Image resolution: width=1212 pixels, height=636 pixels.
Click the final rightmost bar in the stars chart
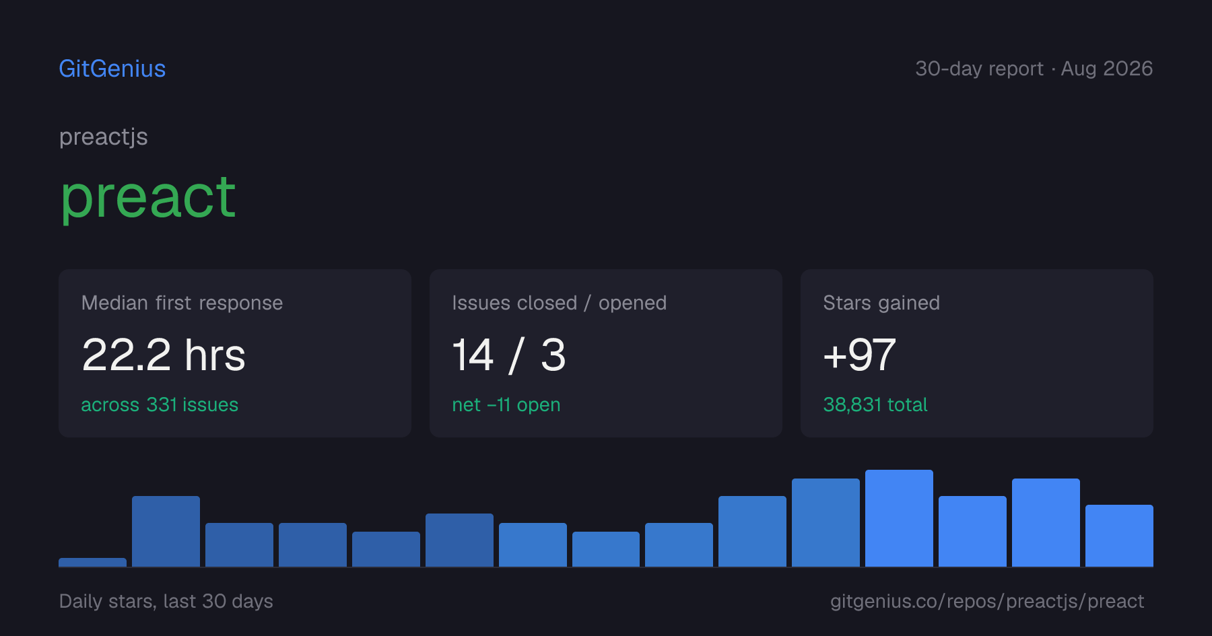pos(1119,536)
